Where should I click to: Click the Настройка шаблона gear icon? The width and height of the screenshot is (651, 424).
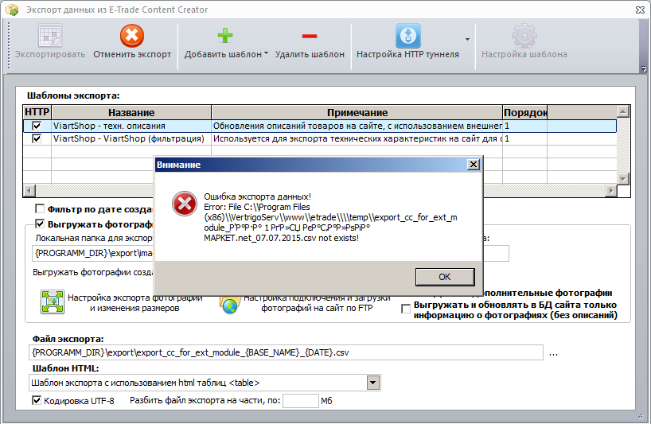click(x=524, y=35)
